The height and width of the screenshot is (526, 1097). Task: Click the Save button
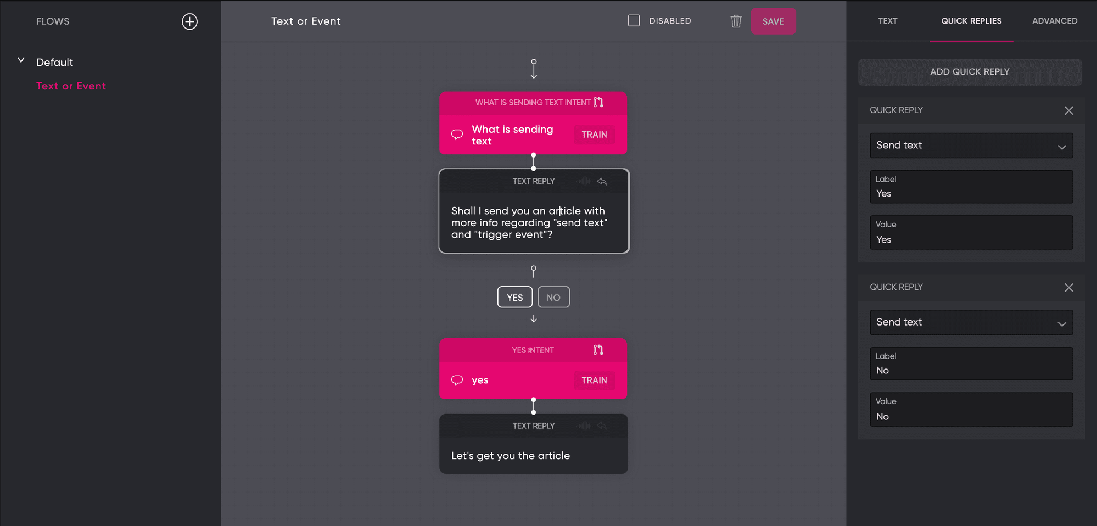pyautogui.click(x=773, y=21)
